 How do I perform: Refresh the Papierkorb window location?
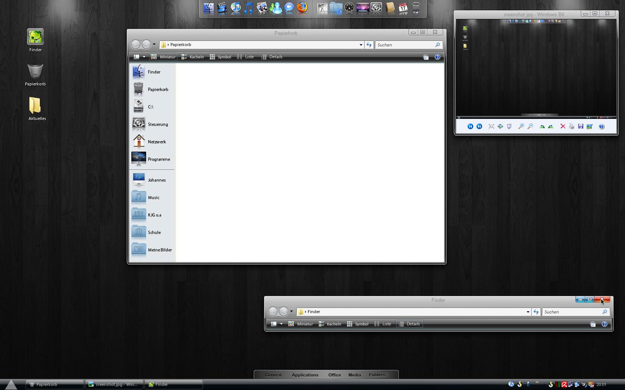(x=369, y=45)
